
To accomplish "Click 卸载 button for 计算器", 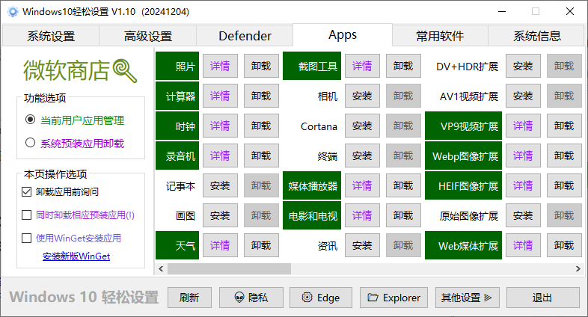I will [261, 96].
